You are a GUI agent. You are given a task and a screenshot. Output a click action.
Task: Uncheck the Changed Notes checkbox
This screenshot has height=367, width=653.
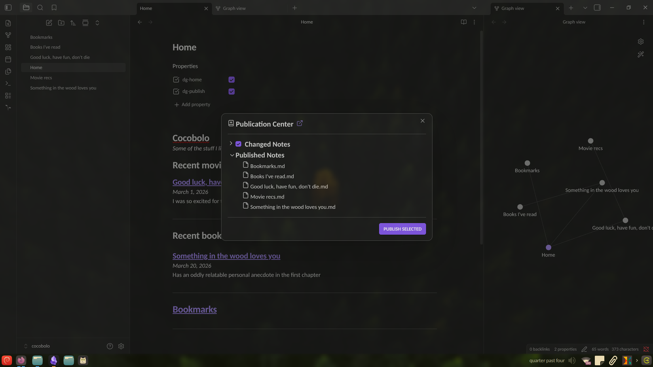tap(238, 144)
